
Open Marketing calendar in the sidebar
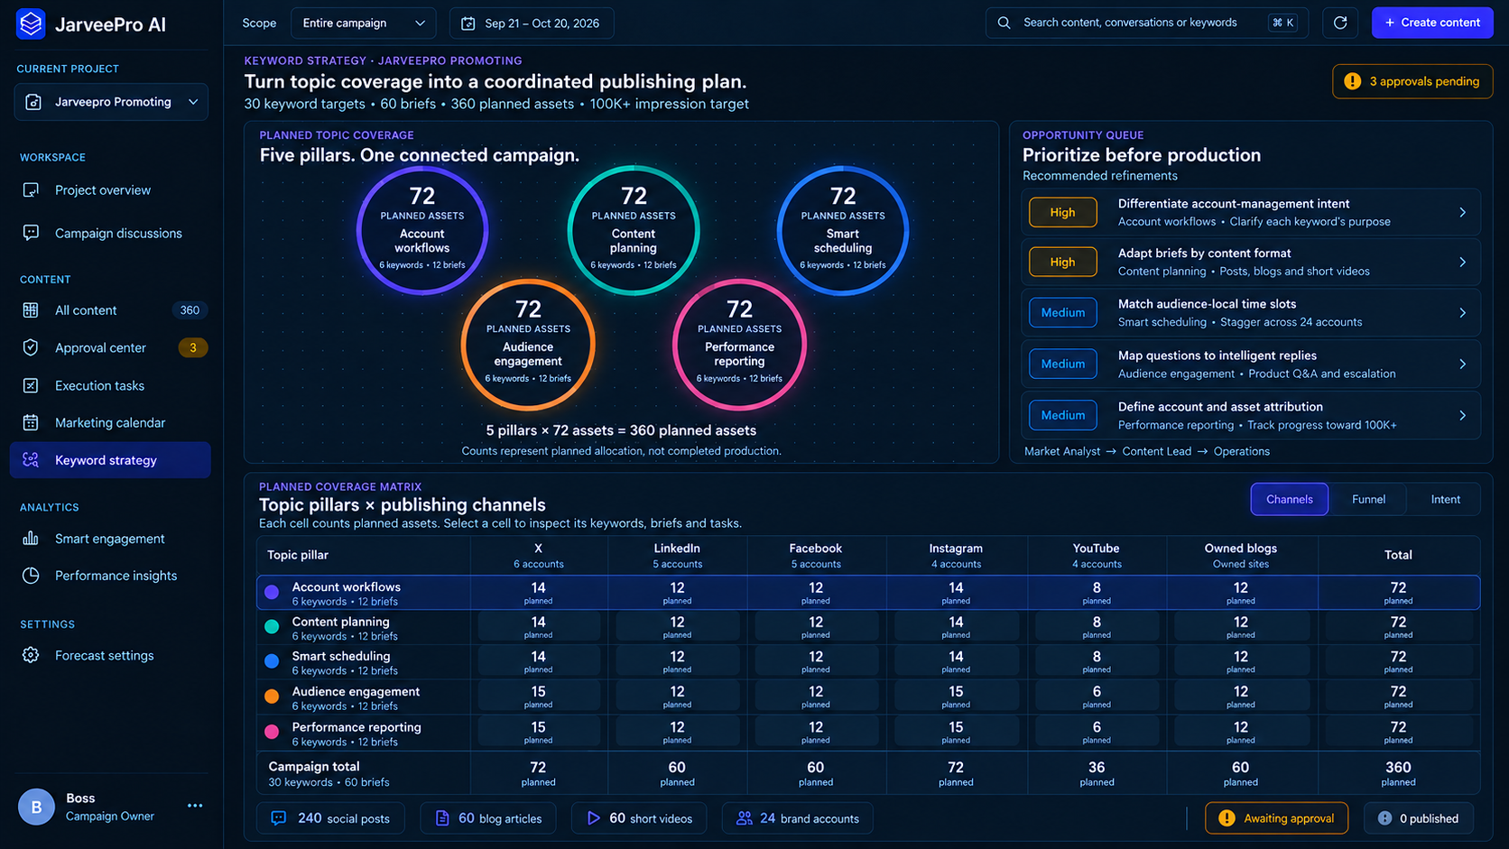110,422
